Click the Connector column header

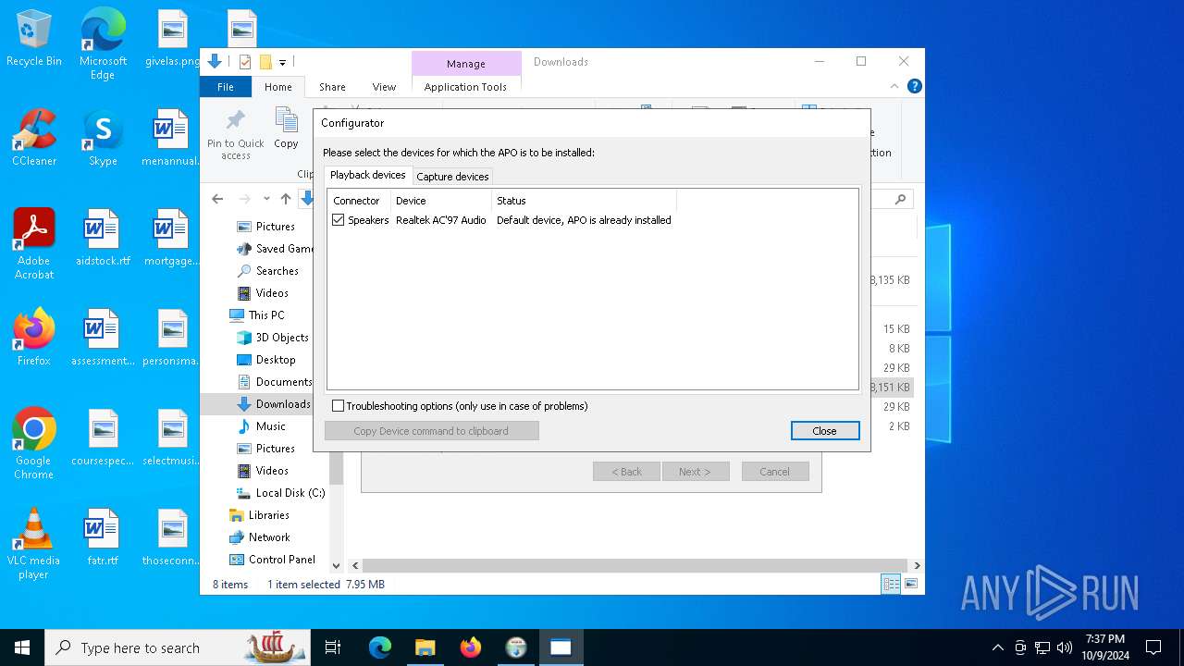[x=356, y=201]
